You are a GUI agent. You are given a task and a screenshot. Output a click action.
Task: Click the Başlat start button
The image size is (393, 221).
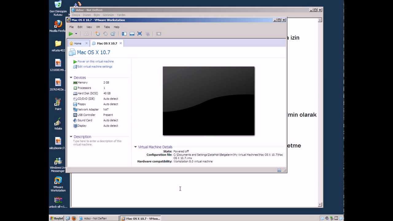point(56,219)
